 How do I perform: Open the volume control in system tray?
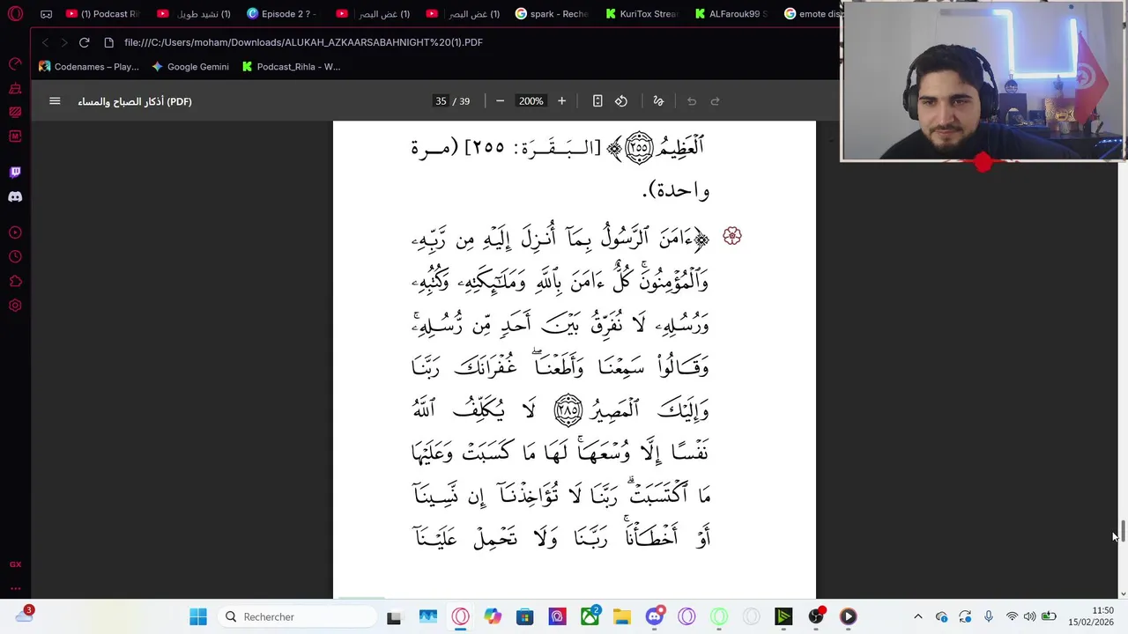pyautogui.click(x=1029, y=617)
